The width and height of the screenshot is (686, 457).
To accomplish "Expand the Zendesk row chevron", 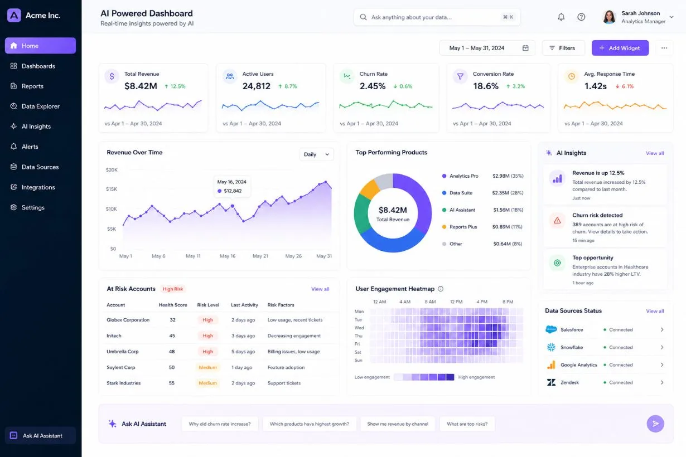I will (x=662, y=382).
